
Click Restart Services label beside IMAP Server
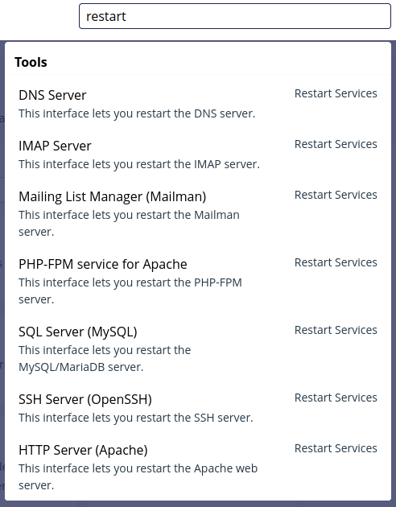tap(336, 144)
